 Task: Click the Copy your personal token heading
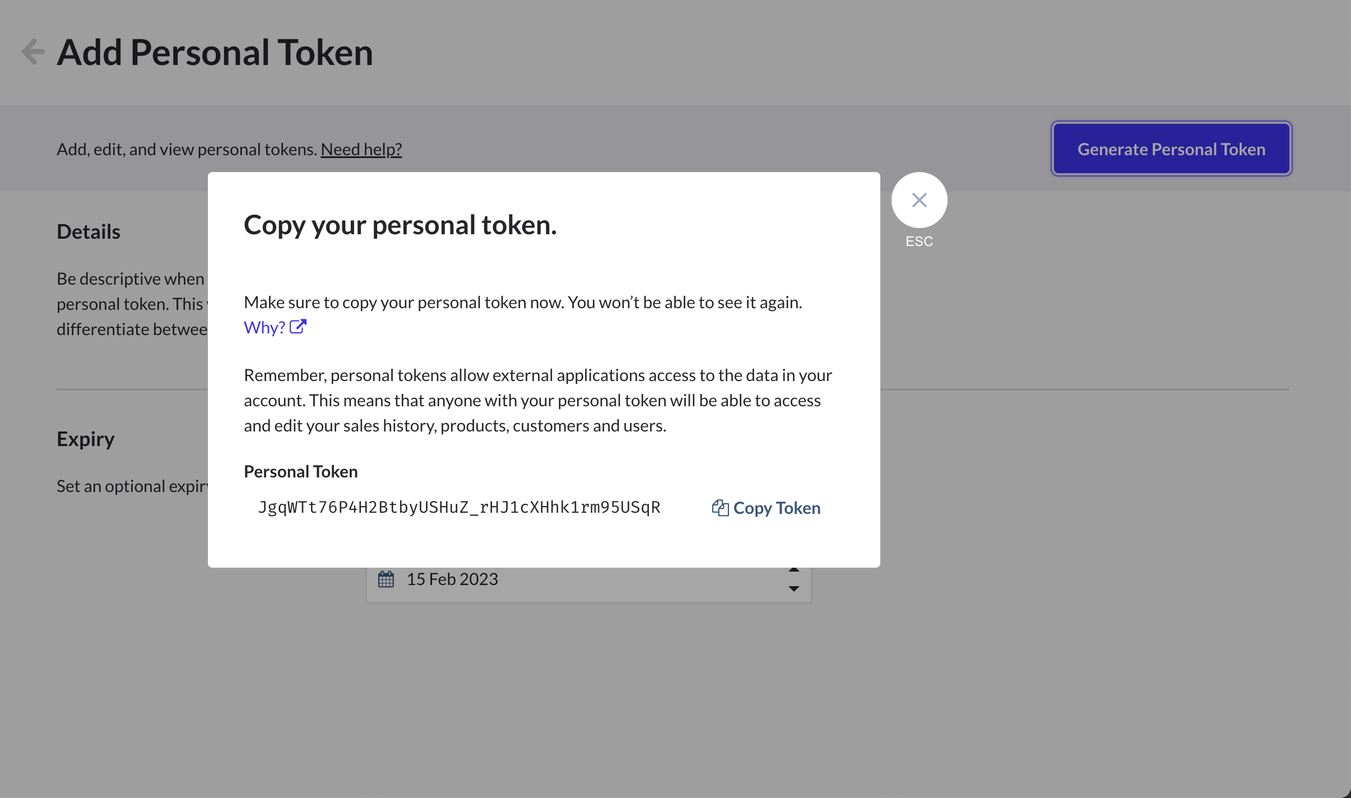400,225
